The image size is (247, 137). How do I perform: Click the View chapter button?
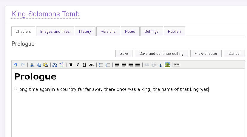(x=206, y=53)
